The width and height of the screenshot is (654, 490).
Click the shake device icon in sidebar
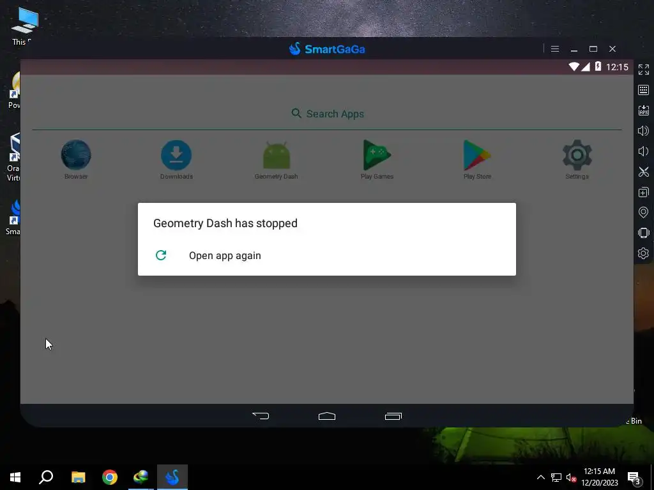(644, 233)
